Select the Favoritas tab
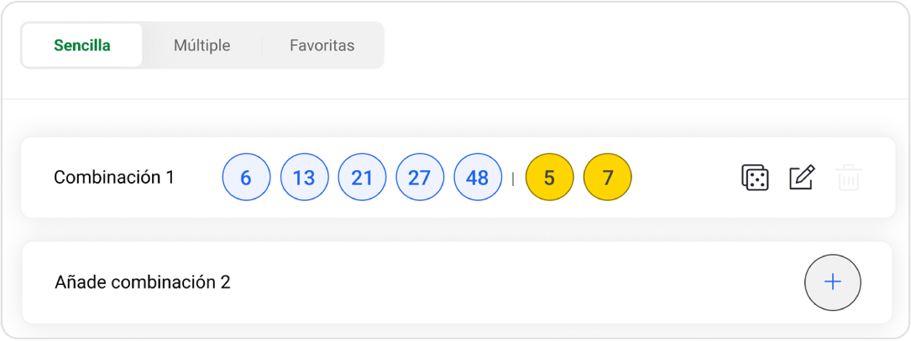Image resolution: width=911 pixels, height=341 pixels. pyautogui.click(x=322, y=45)
